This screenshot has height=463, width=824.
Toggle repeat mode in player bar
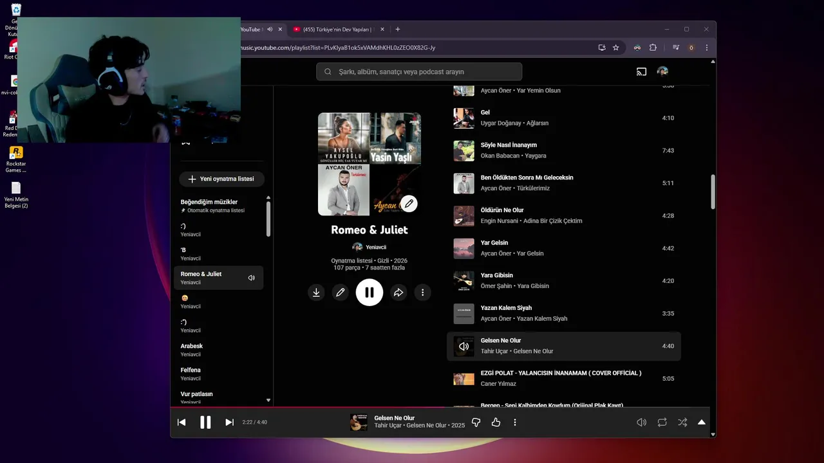pyautogui.click(x=662, y=422)
